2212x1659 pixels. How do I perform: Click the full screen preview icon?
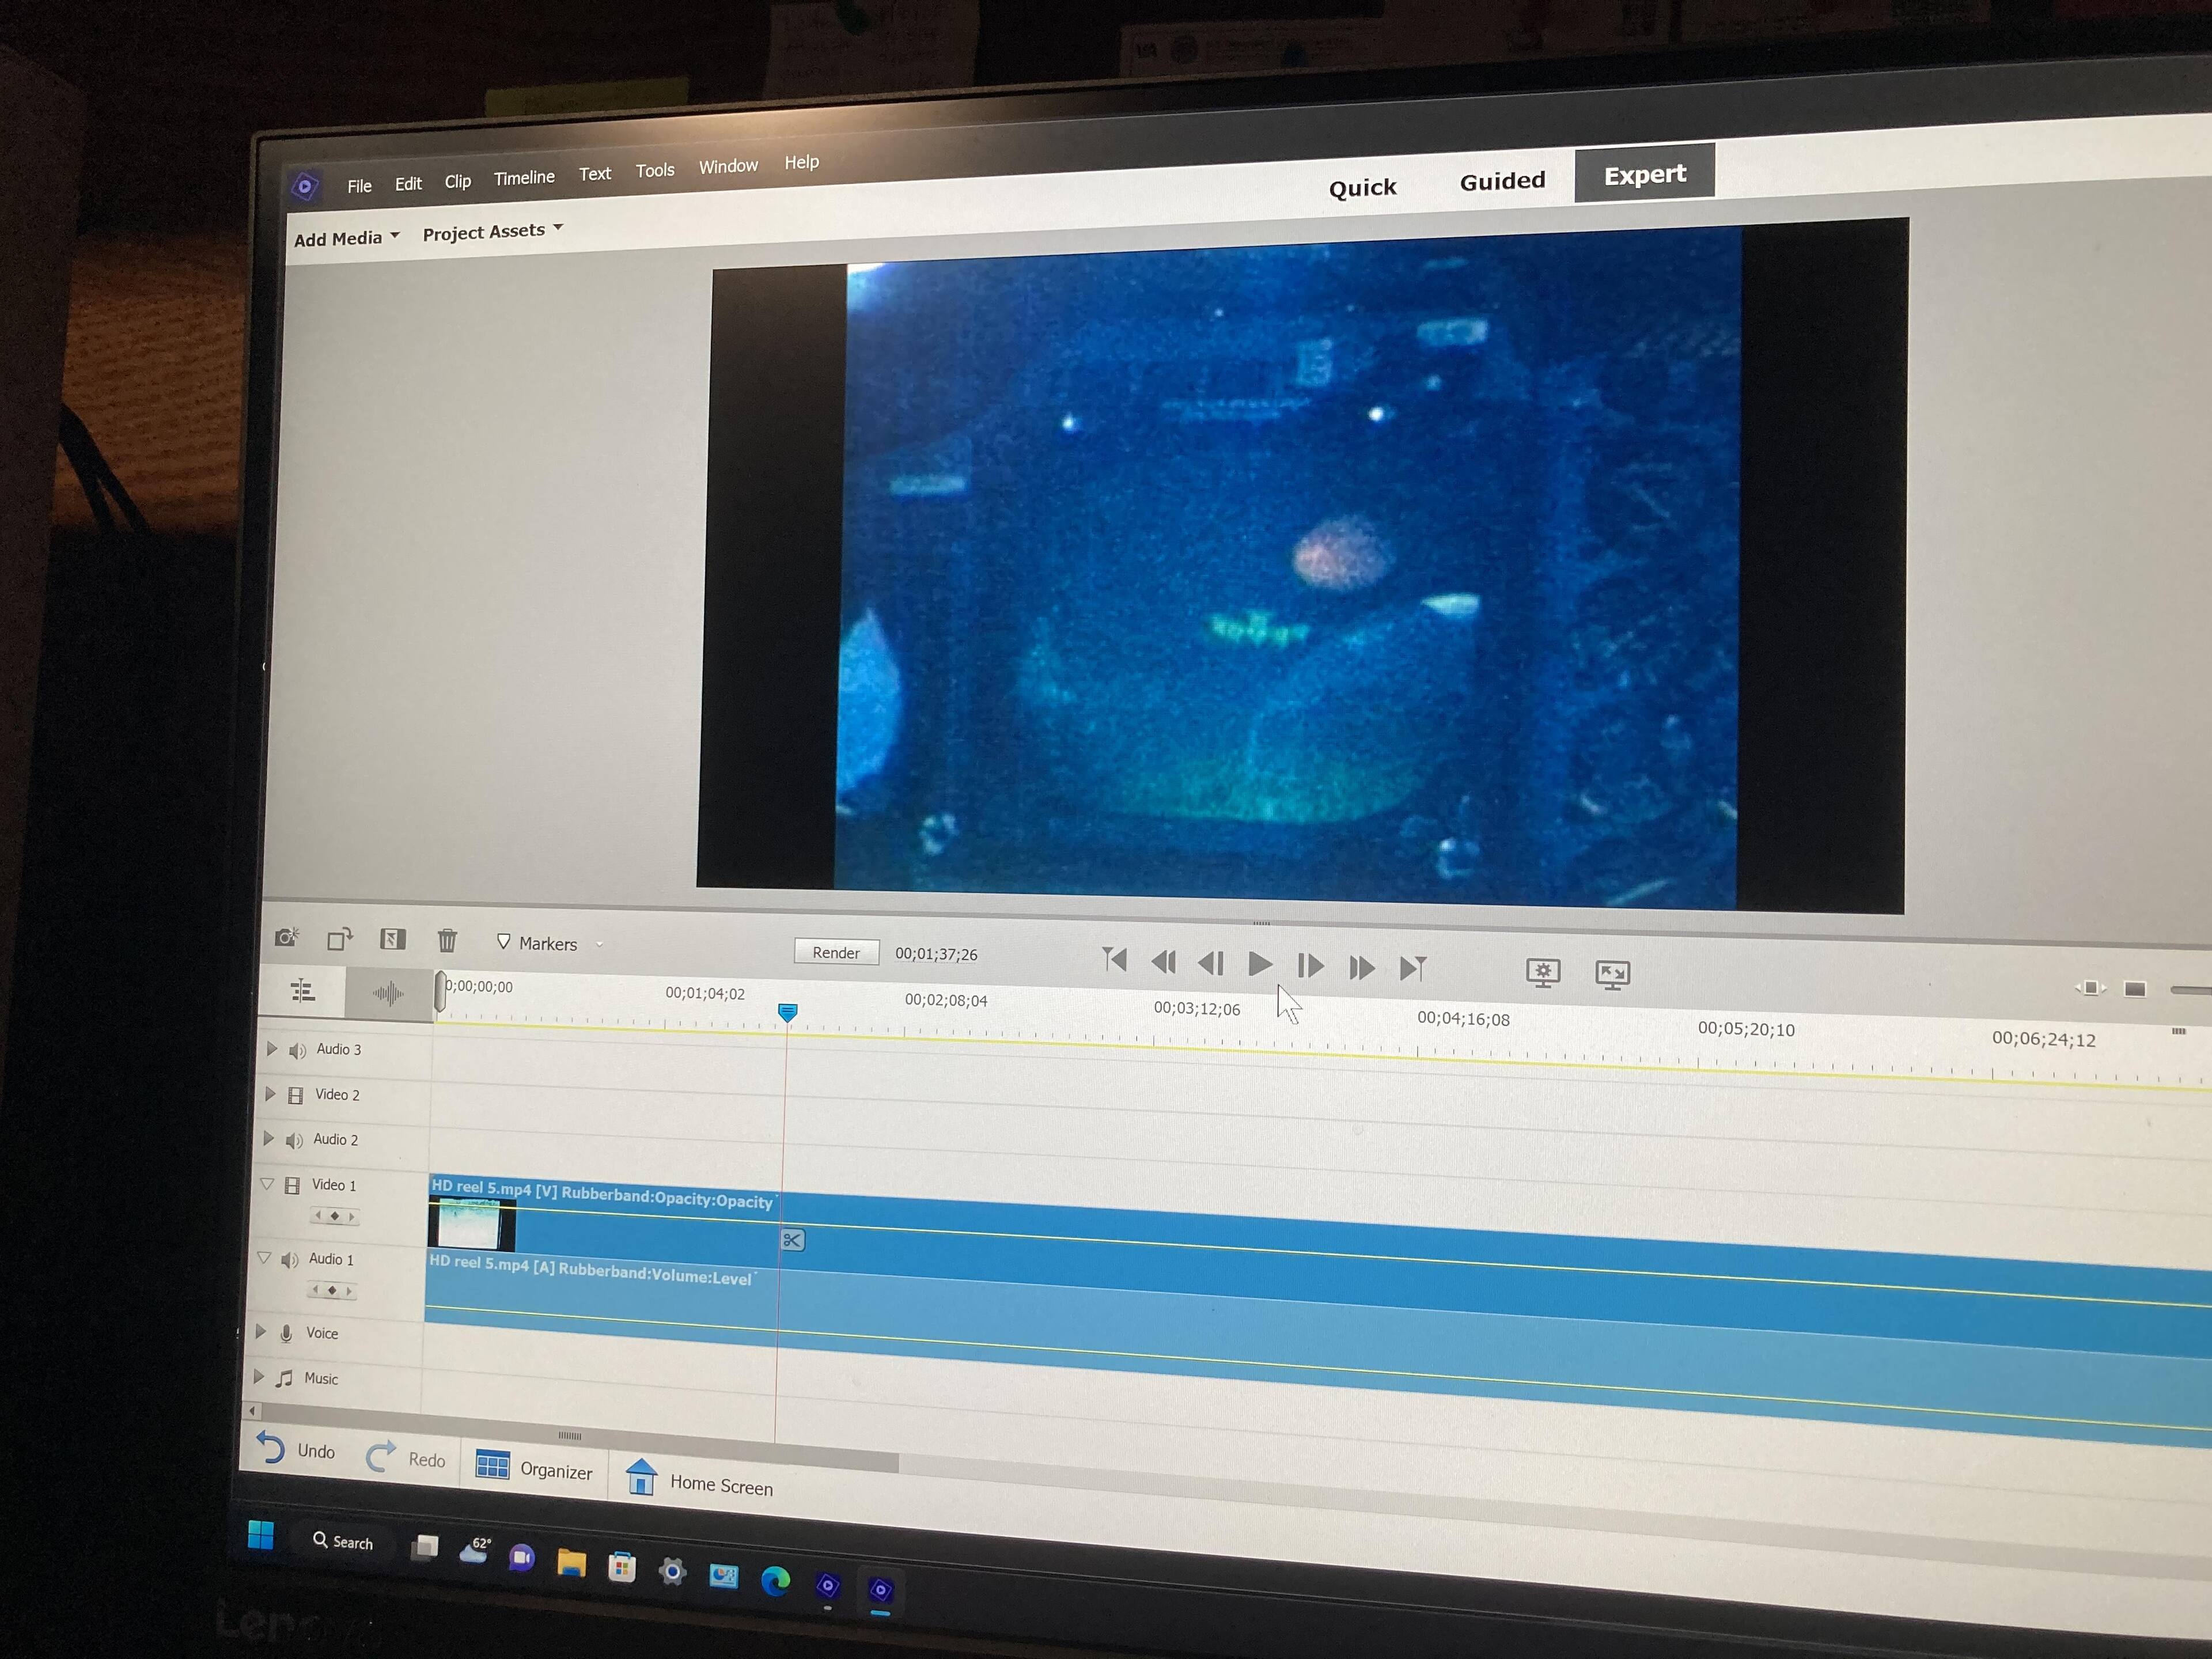pos(1612,974)
